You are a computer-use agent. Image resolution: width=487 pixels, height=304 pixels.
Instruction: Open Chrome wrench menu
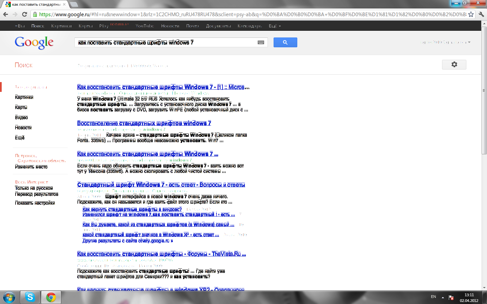point(481,14)
